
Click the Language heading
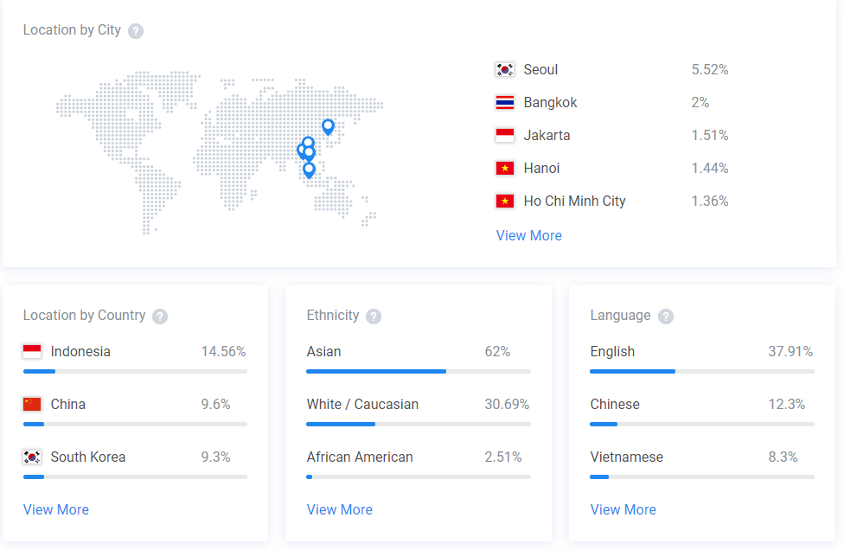pos(620,316)
